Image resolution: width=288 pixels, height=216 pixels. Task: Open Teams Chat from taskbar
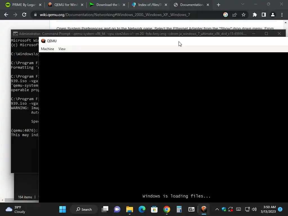pos(117,209)
